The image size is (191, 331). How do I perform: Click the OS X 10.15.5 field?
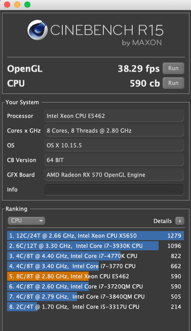(113, 145)
